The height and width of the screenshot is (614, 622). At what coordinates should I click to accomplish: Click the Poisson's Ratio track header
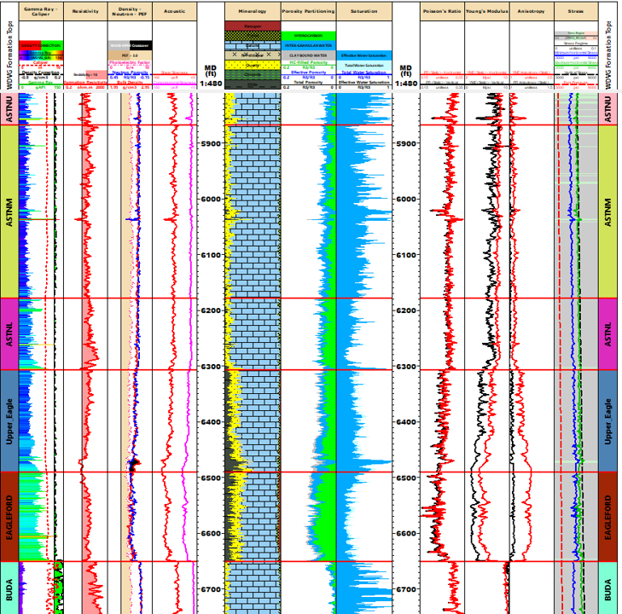441,11
